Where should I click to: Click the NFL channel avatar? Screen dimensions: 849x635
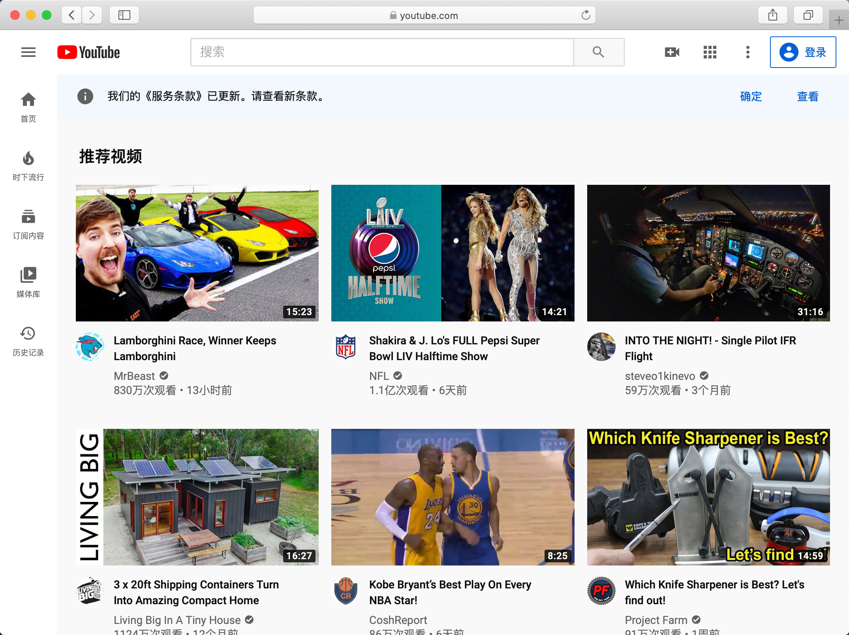coord(346,347)
